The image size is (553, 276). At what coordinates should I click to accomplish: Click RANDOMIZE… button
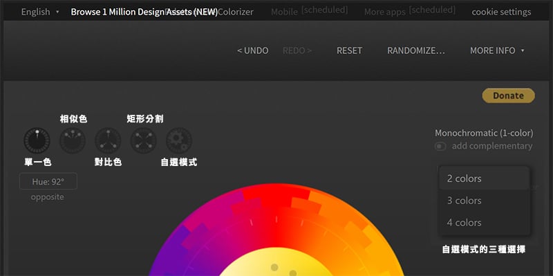(x=416, y=50)
